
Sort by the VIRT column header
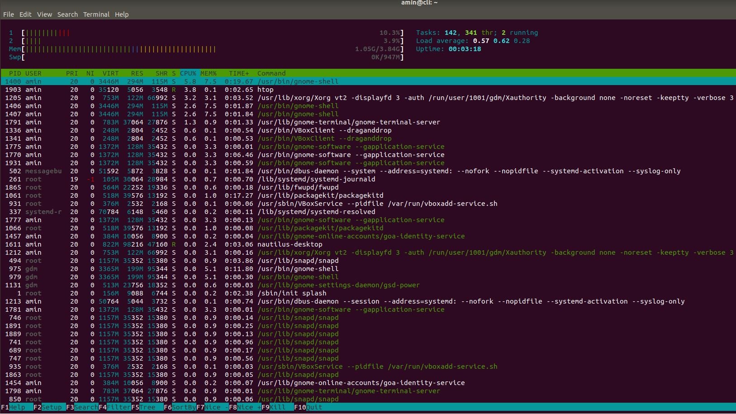(x=110, y=73)
